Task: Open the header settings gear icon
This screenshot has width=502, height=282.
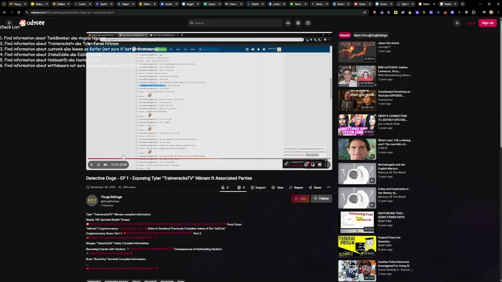Action: click(x=298, y=23)
